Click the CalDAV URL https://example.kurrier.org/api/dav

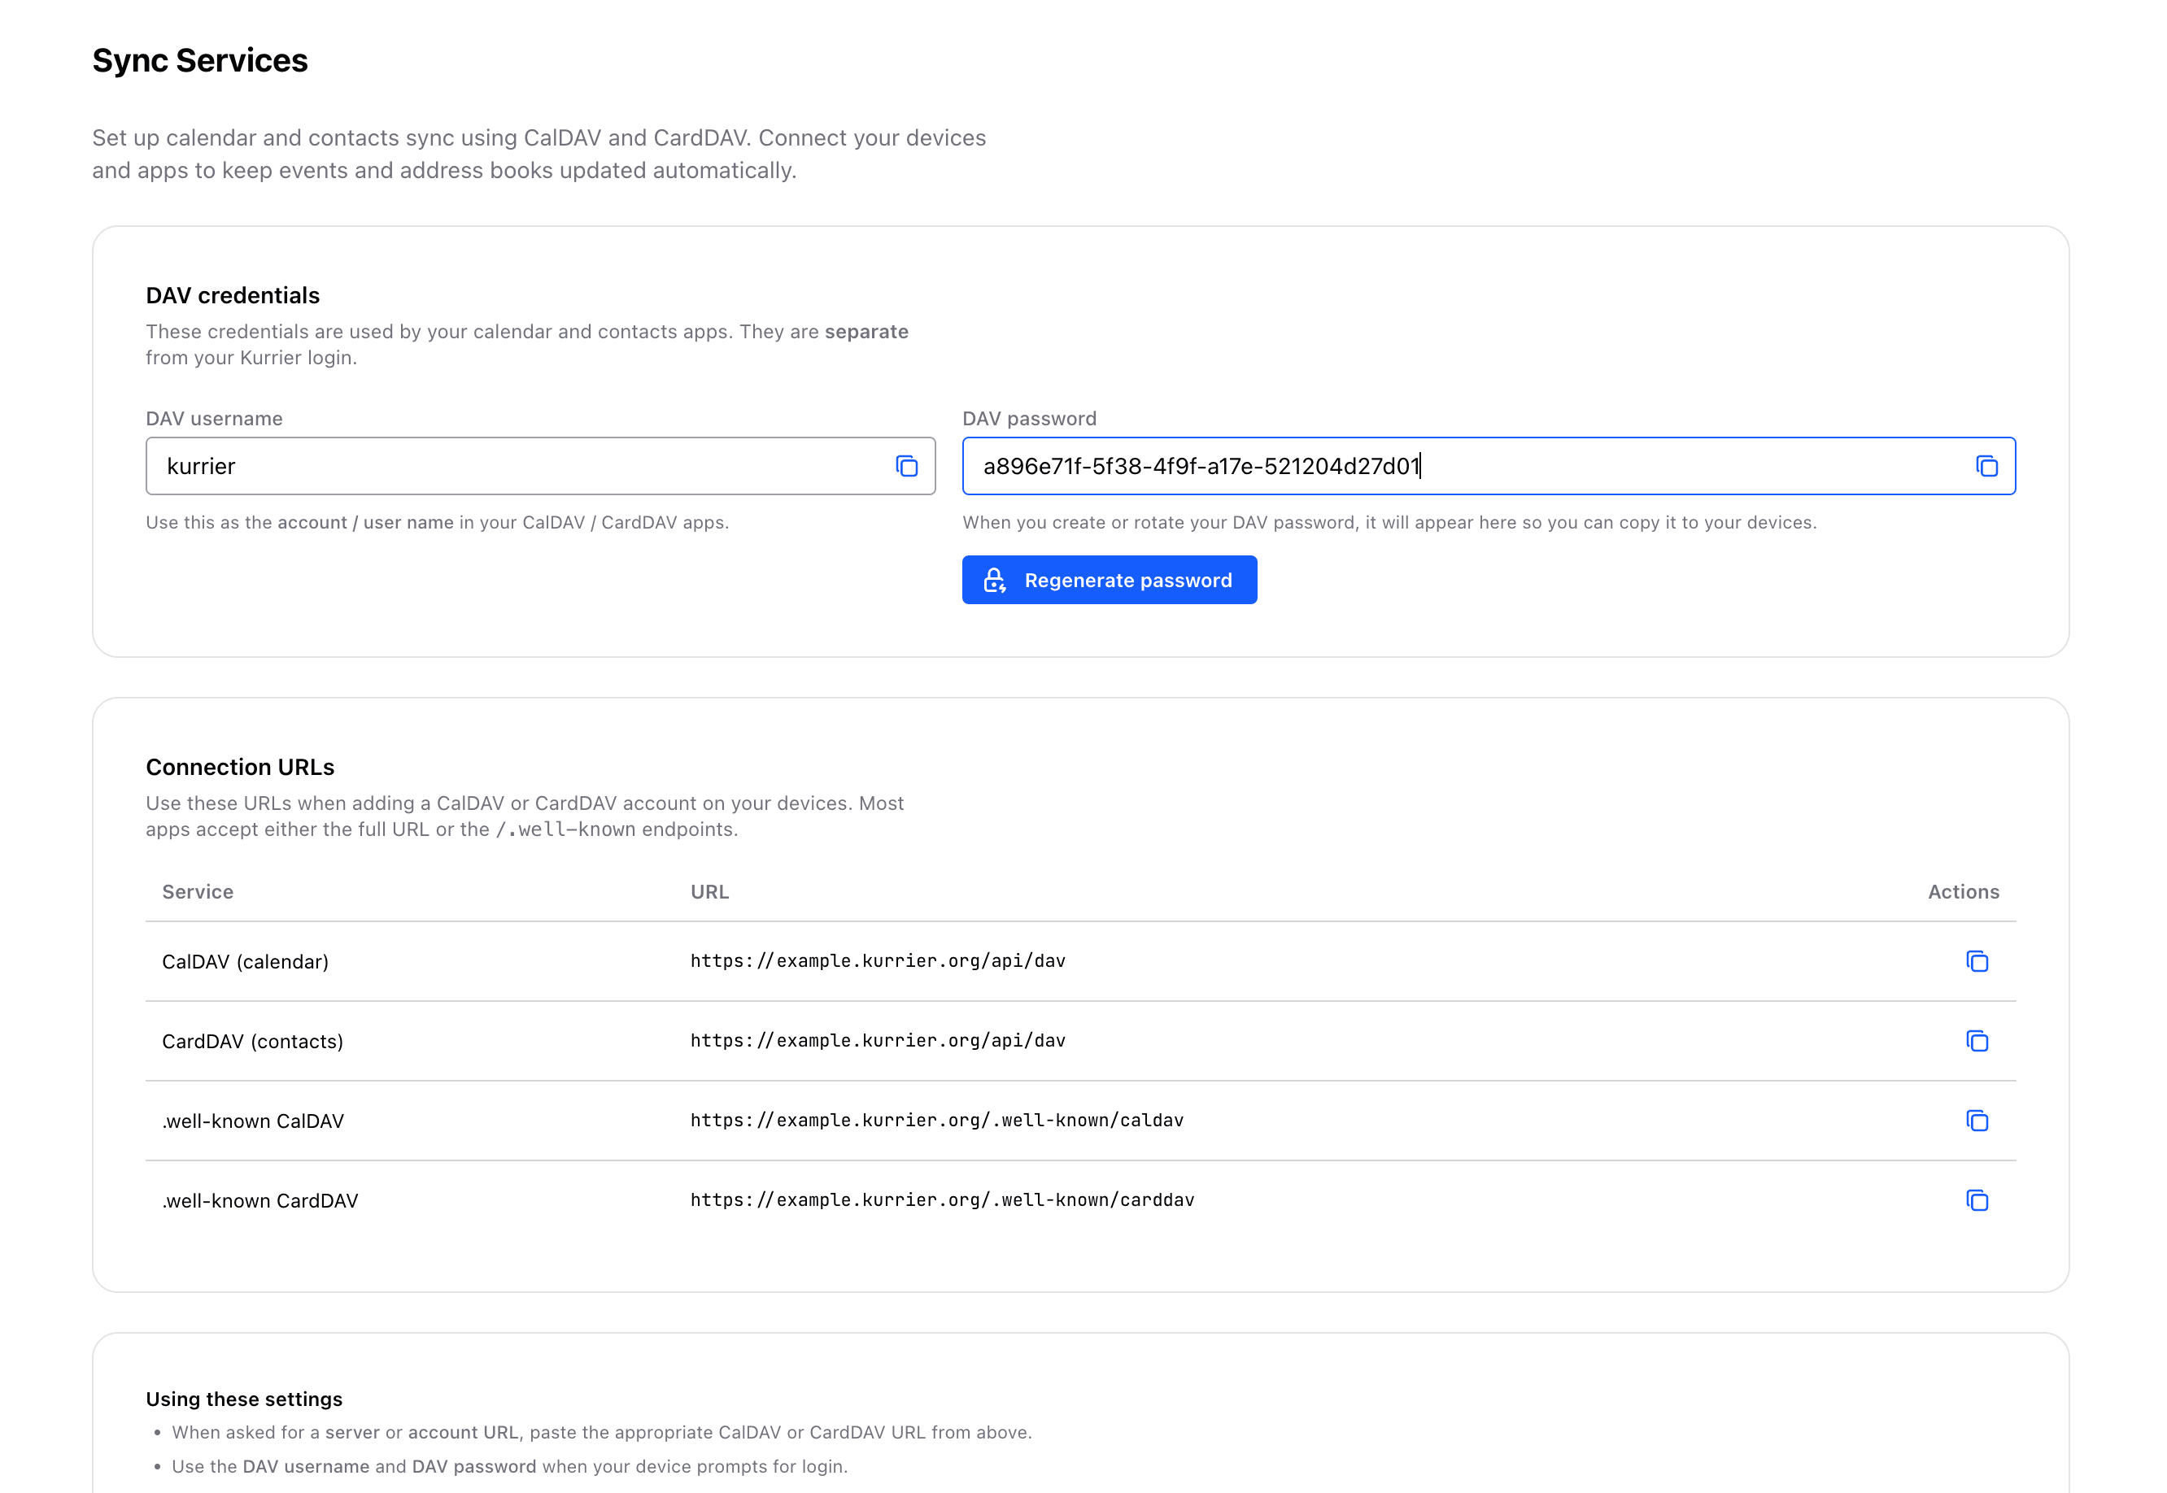[878, 960]
